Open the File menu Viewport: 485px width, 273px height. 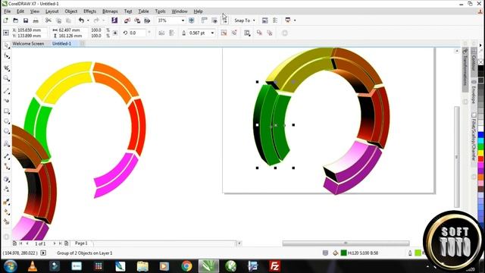pyautogui.click(x=8, y=11)
